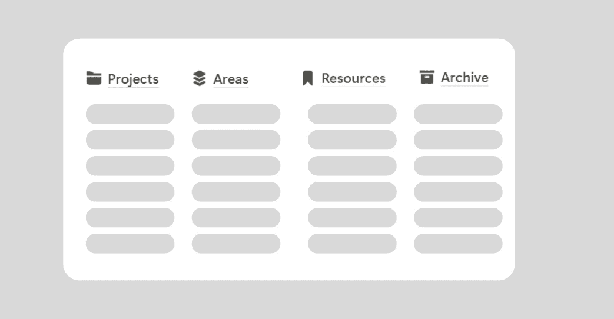Select the first placeholder item under Resources
The height and width of the screenshot is (319, 614).
[352, 114]
